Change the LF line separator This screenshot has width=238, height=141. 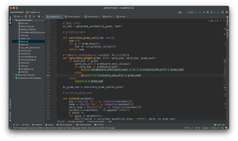tap(192, 128)
